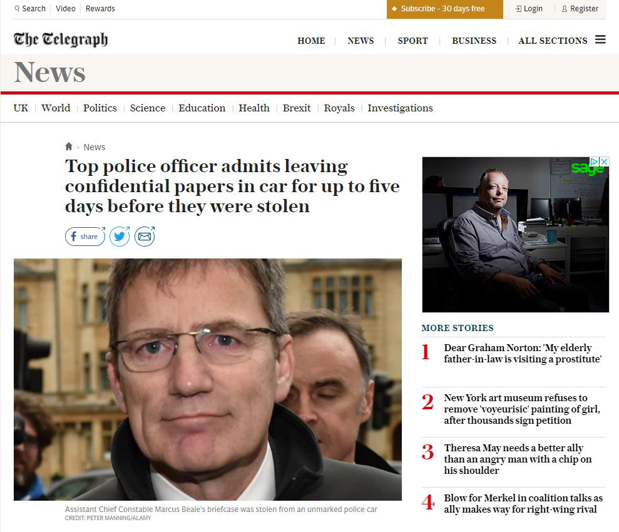The width and height of the screenshot is (619, 532).
Task: Open the Register link
Action: [x=580, y=9]
